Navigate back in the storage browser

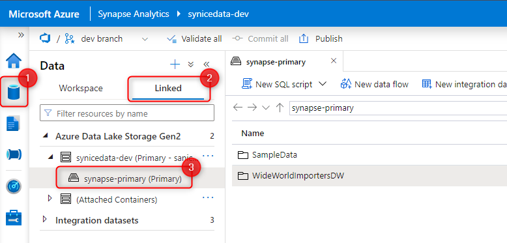pyautogui.click(x=238, y=107)
